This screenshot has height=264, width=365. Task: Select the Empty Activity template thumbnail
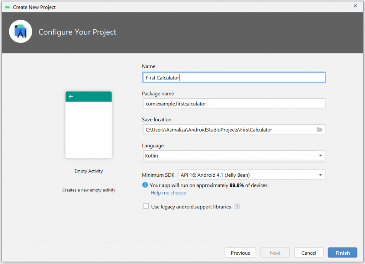click(88, 125)
